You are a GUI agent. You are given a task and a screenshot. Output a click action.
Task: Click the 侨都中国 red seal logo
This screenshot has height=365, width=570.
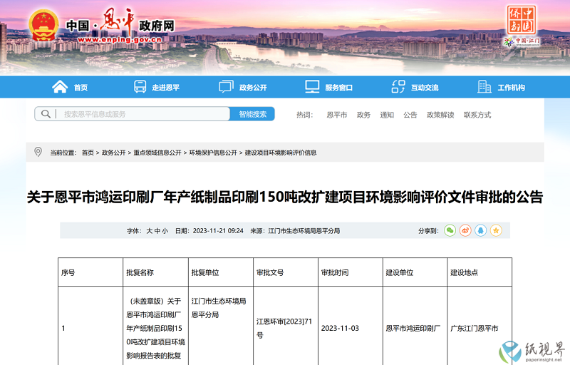(522, 20)
